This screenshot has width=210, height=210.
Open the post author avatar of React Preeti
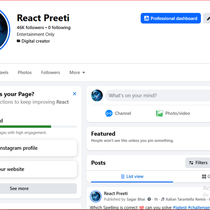tap(96, 196)
